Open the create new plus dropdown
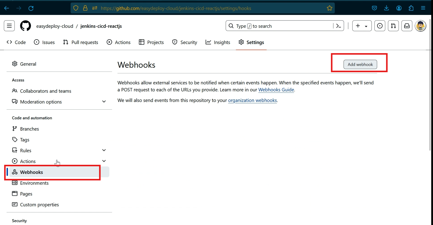 362,26
